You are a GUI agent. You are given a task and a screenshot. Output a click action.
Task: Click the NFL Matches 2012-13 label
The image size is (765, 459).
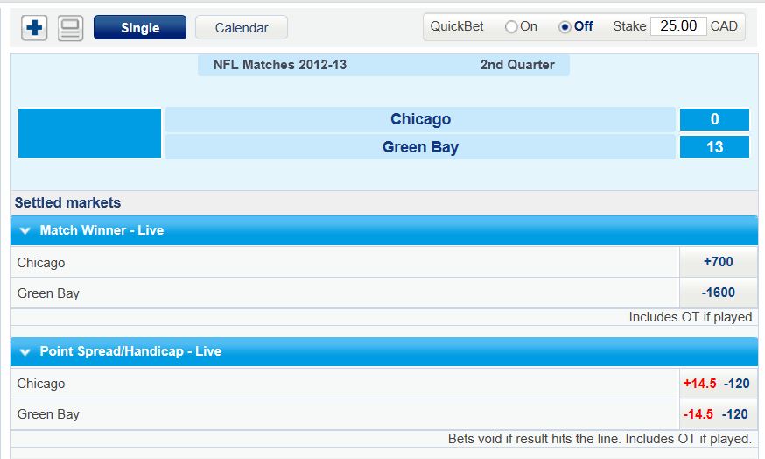(x=280, y=65)
